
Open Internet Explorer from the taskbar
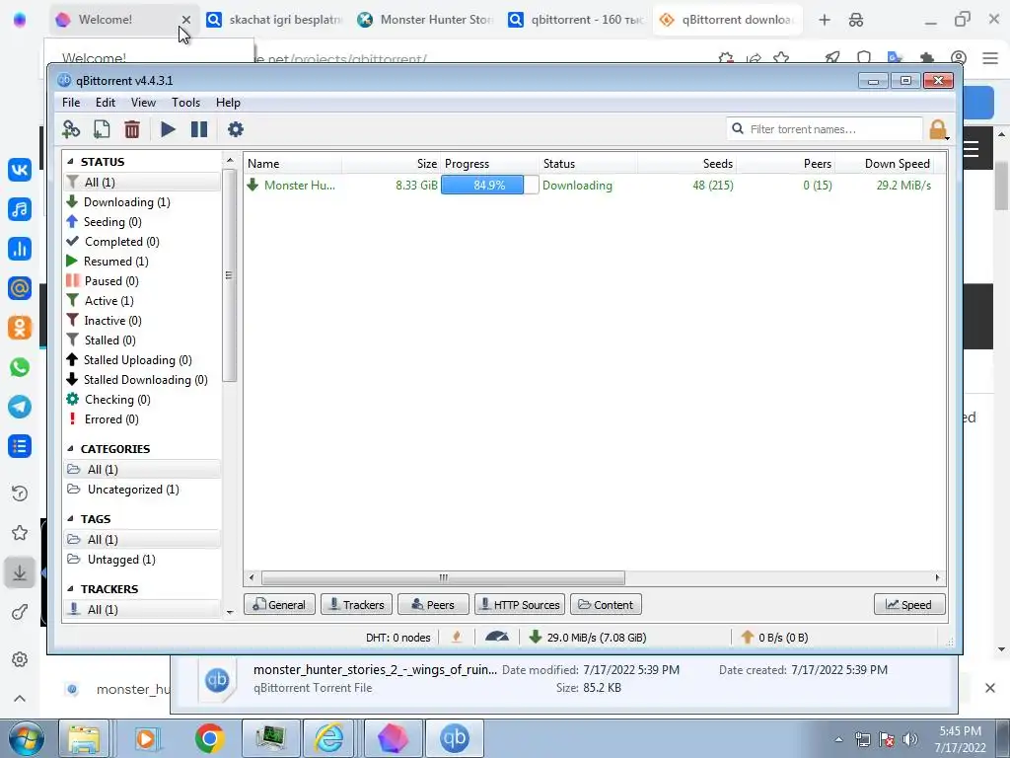329,738
